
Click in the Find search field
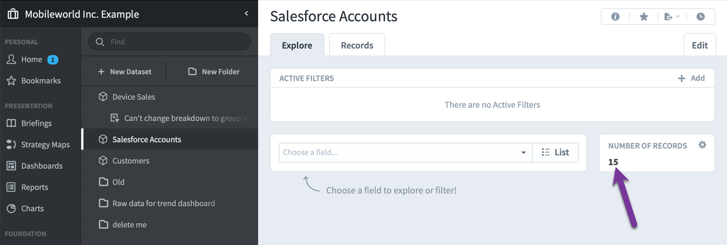(170, 42)
